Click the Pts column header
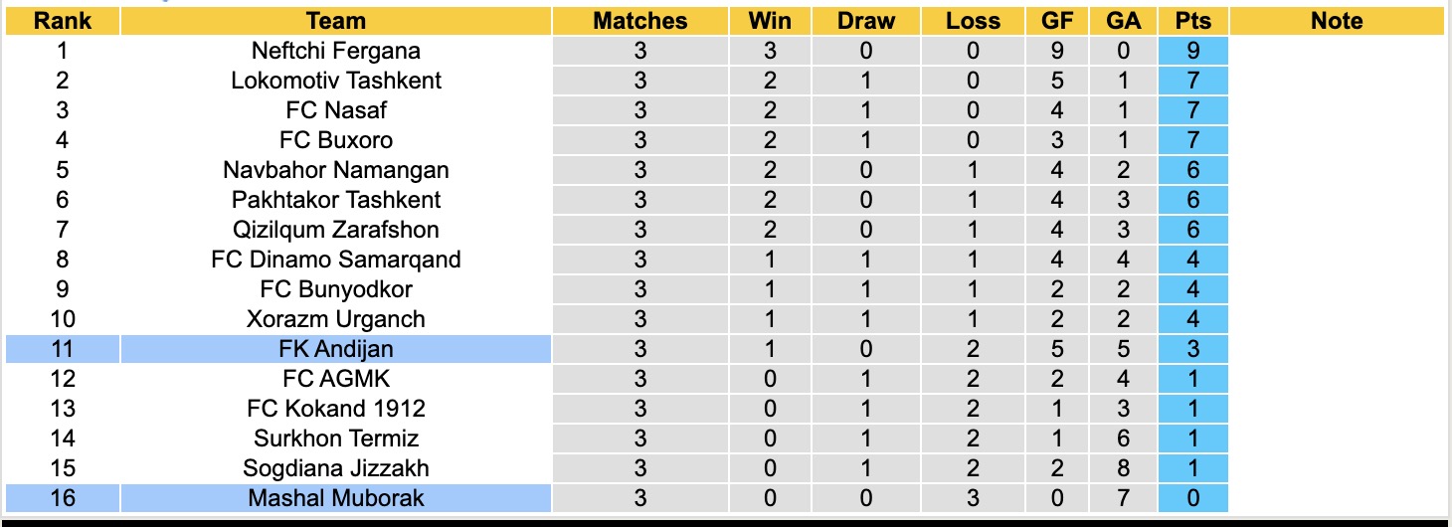 (x=1192, y=21)
